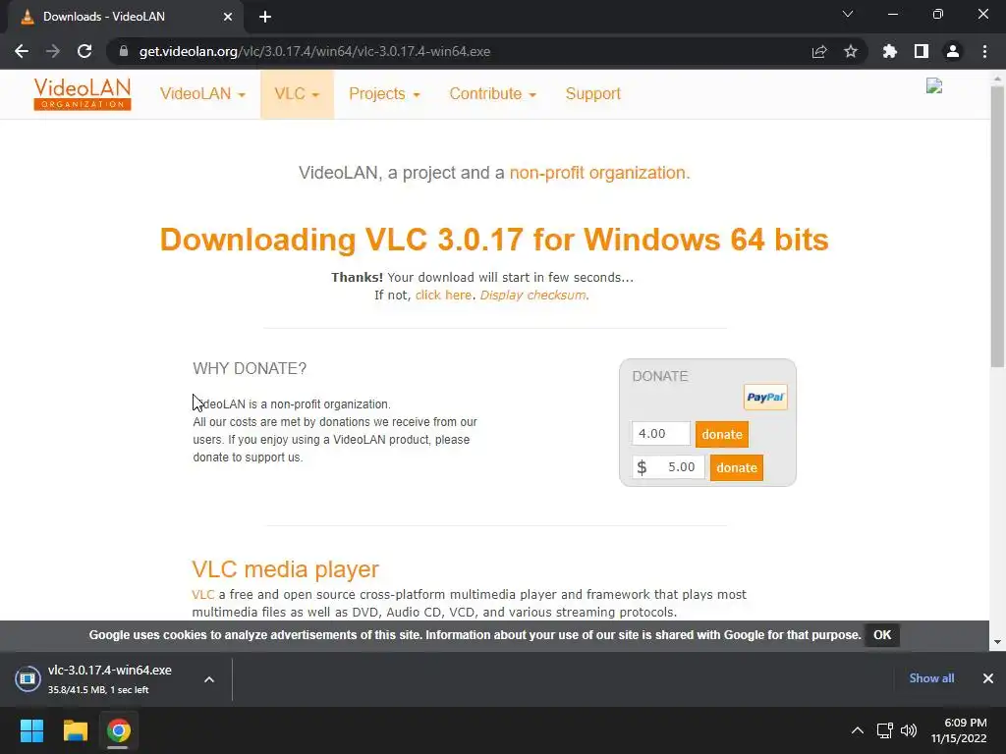
Task: Follow the orange VLC link in description
Action: (x=202, y=594)
